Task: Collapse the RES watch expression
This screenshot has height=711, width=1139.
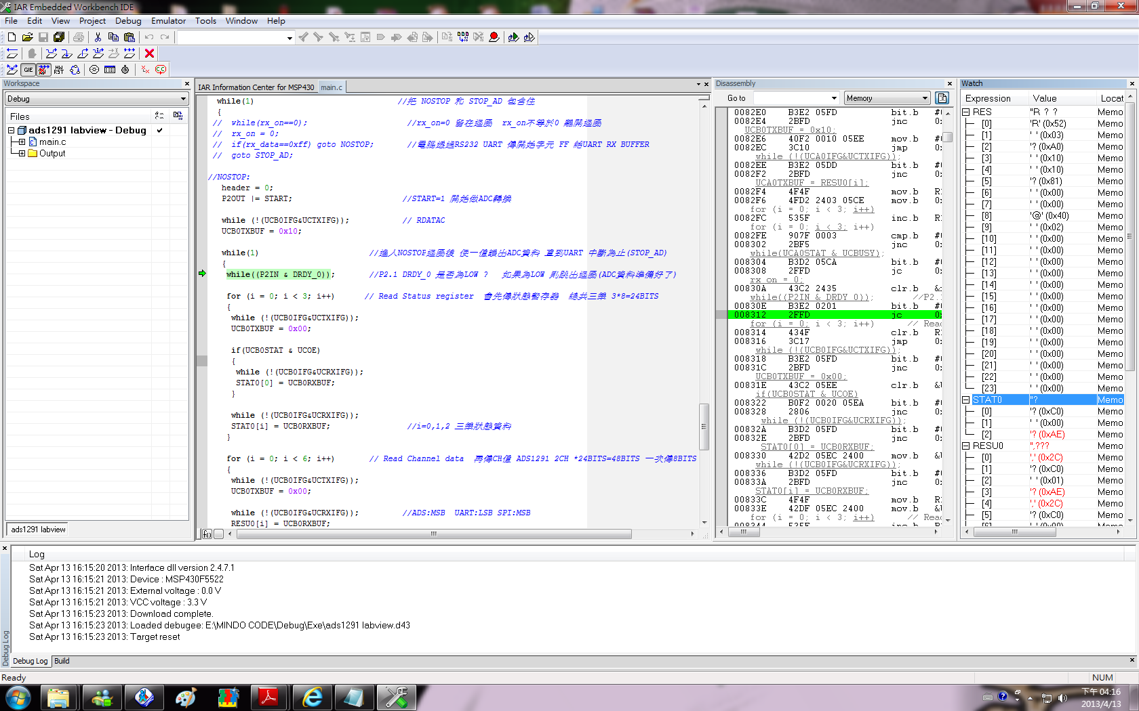Action: (966, 112)
